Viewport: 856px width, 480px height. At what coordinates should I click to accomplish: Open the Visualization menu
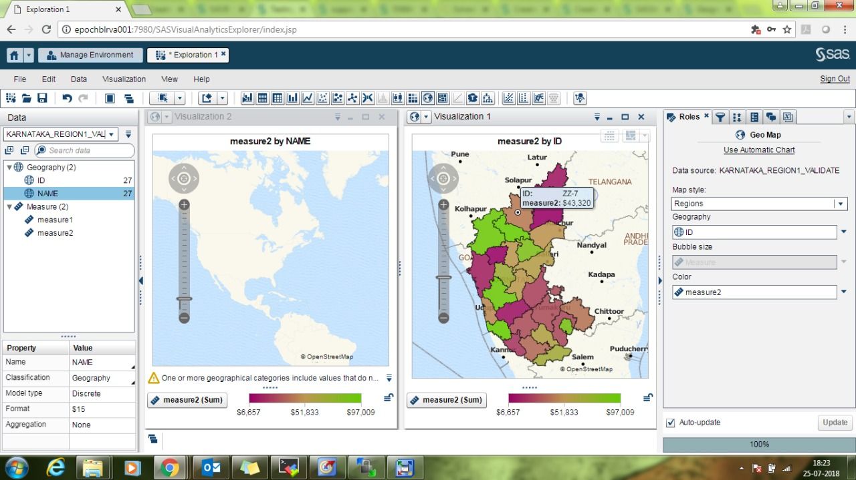[124, 79]
